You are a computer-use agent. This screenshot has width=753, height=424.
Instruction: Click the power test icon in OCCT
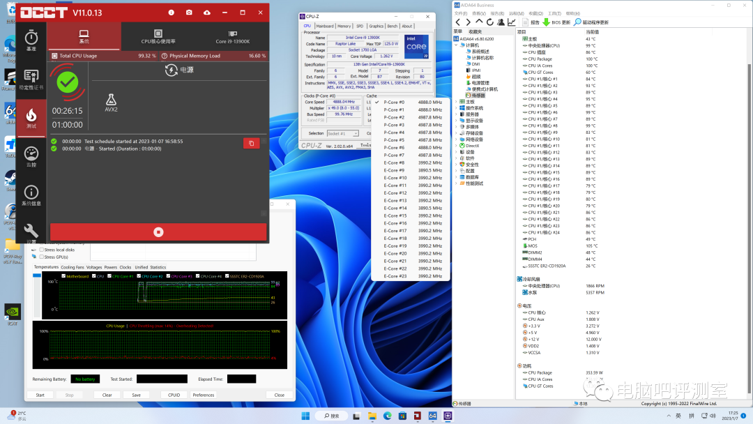pos(172,70)
